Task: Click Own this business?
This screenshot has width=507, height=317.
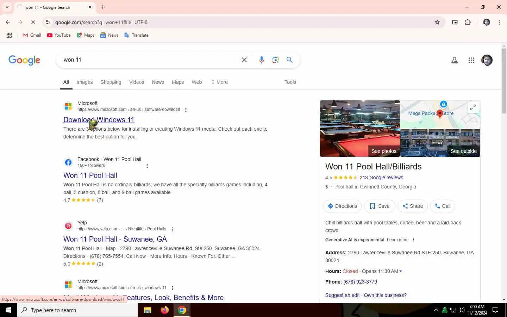Action: [x=385, y=295]
